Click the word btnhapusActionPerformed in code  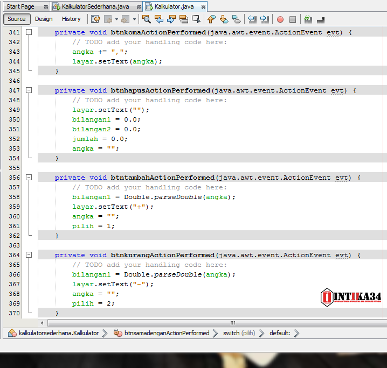click(160, 90)
